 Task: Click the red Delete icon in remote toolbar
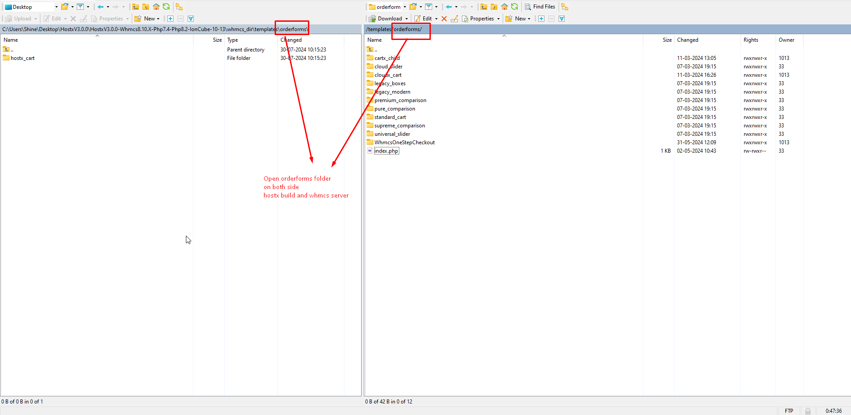click(x=444, y=19)
